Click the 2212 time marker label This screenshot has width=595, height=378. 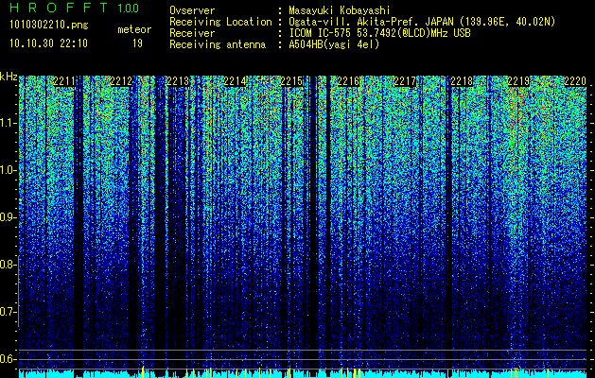click(121, 81)
